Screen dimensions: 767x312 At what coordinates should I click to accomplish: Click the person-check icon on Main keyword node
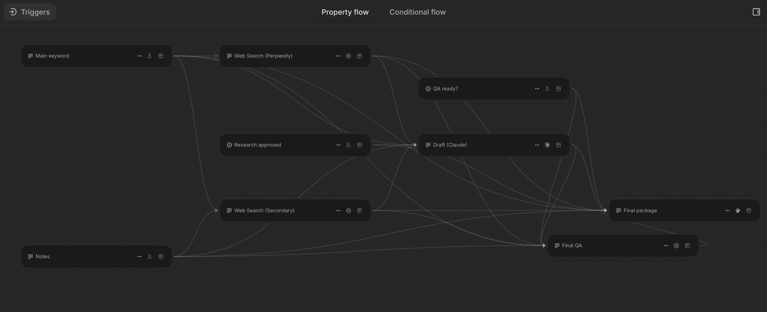(x=149, y=56)
